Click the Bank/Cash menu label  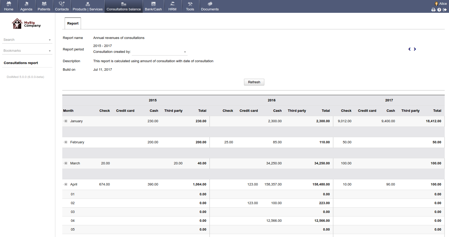click(x=153, y=9)
